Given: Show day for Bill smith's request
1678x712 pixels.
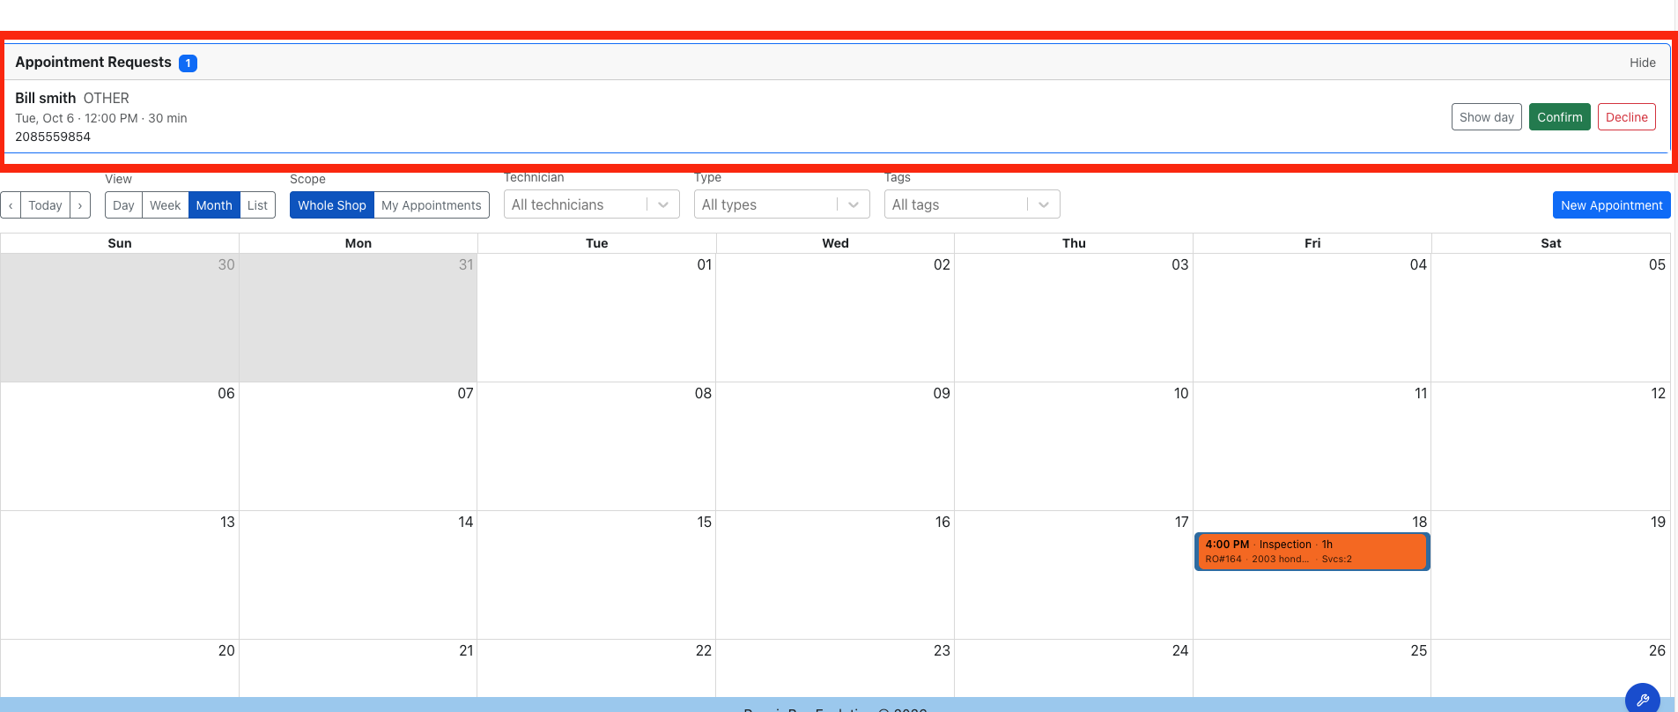Looking at the screenshot, I should pyautogui.click(x=1487, y=117).
